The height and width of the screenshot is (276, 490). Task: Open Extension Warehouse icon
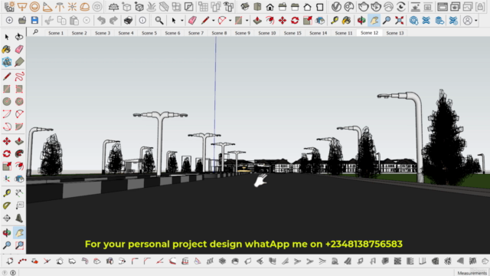pyautogui.click(x=426, y=21)
